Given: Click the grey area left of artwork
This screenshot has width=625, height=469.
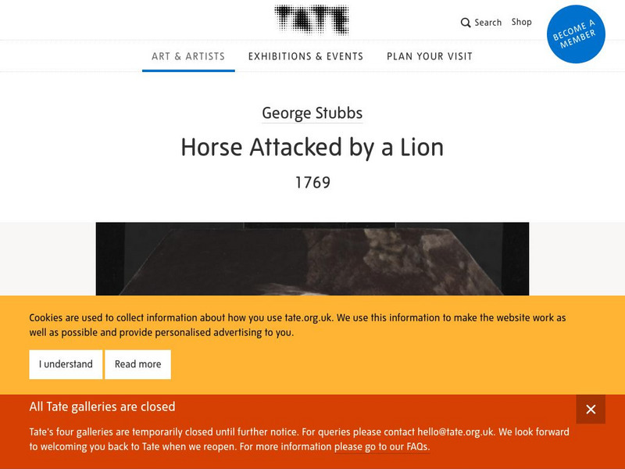Looking at the screenshot, I should [x=48, y=259].
